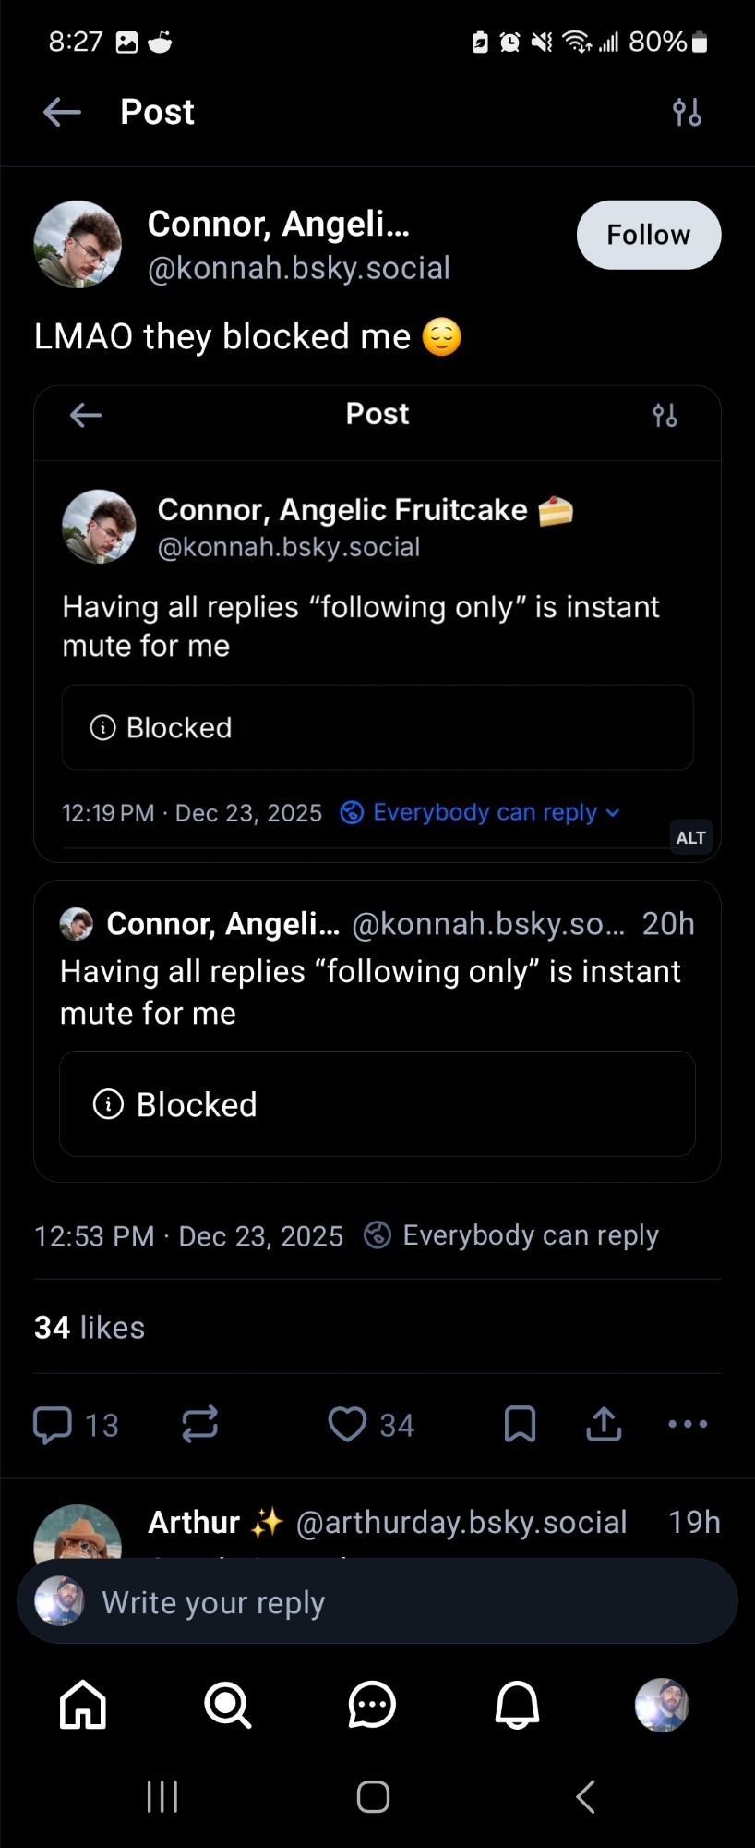Viewport: 755px width, 1848px height.
Task: Click the reply speech bubble icon
Action: click(x=53, y=1424)
